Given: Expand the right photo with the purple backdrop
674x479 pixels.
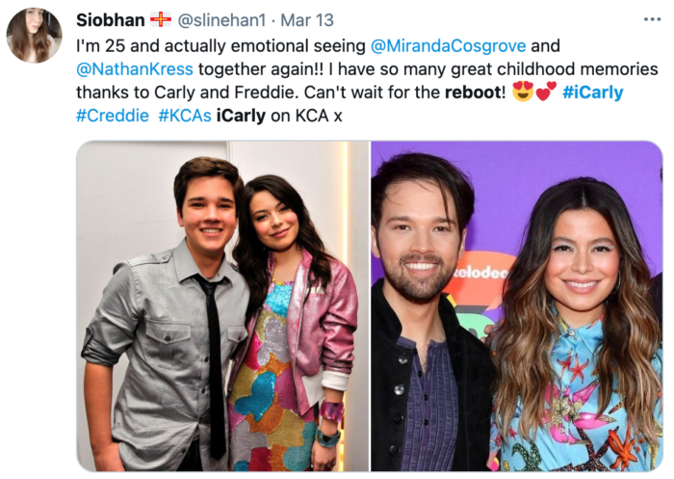Looking at the screenshot, I should pos(517,306).
